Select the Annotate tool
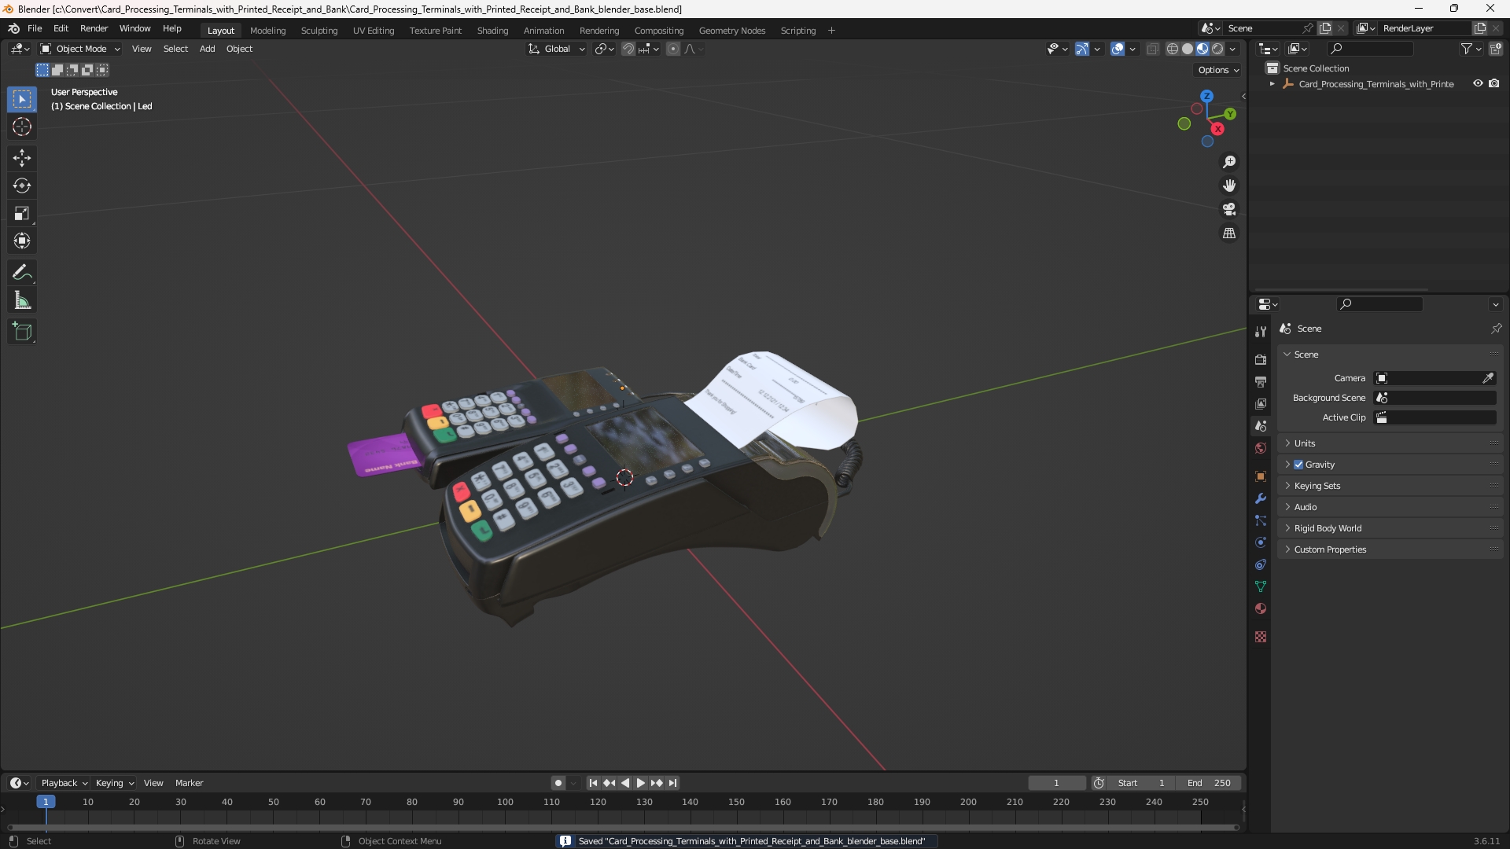The height and width of the screenshot is (849, 1510). (x=22, y=273)
